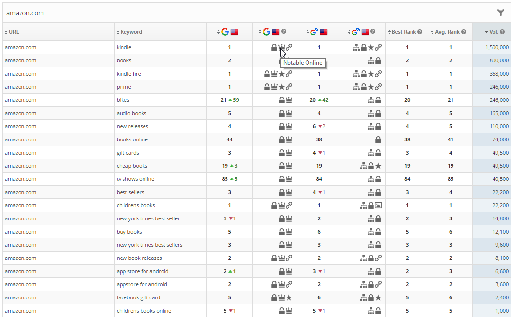Click volume value 800,000
Screen dimensions: 514x317
pyautogui.click(x=499, y=60)
